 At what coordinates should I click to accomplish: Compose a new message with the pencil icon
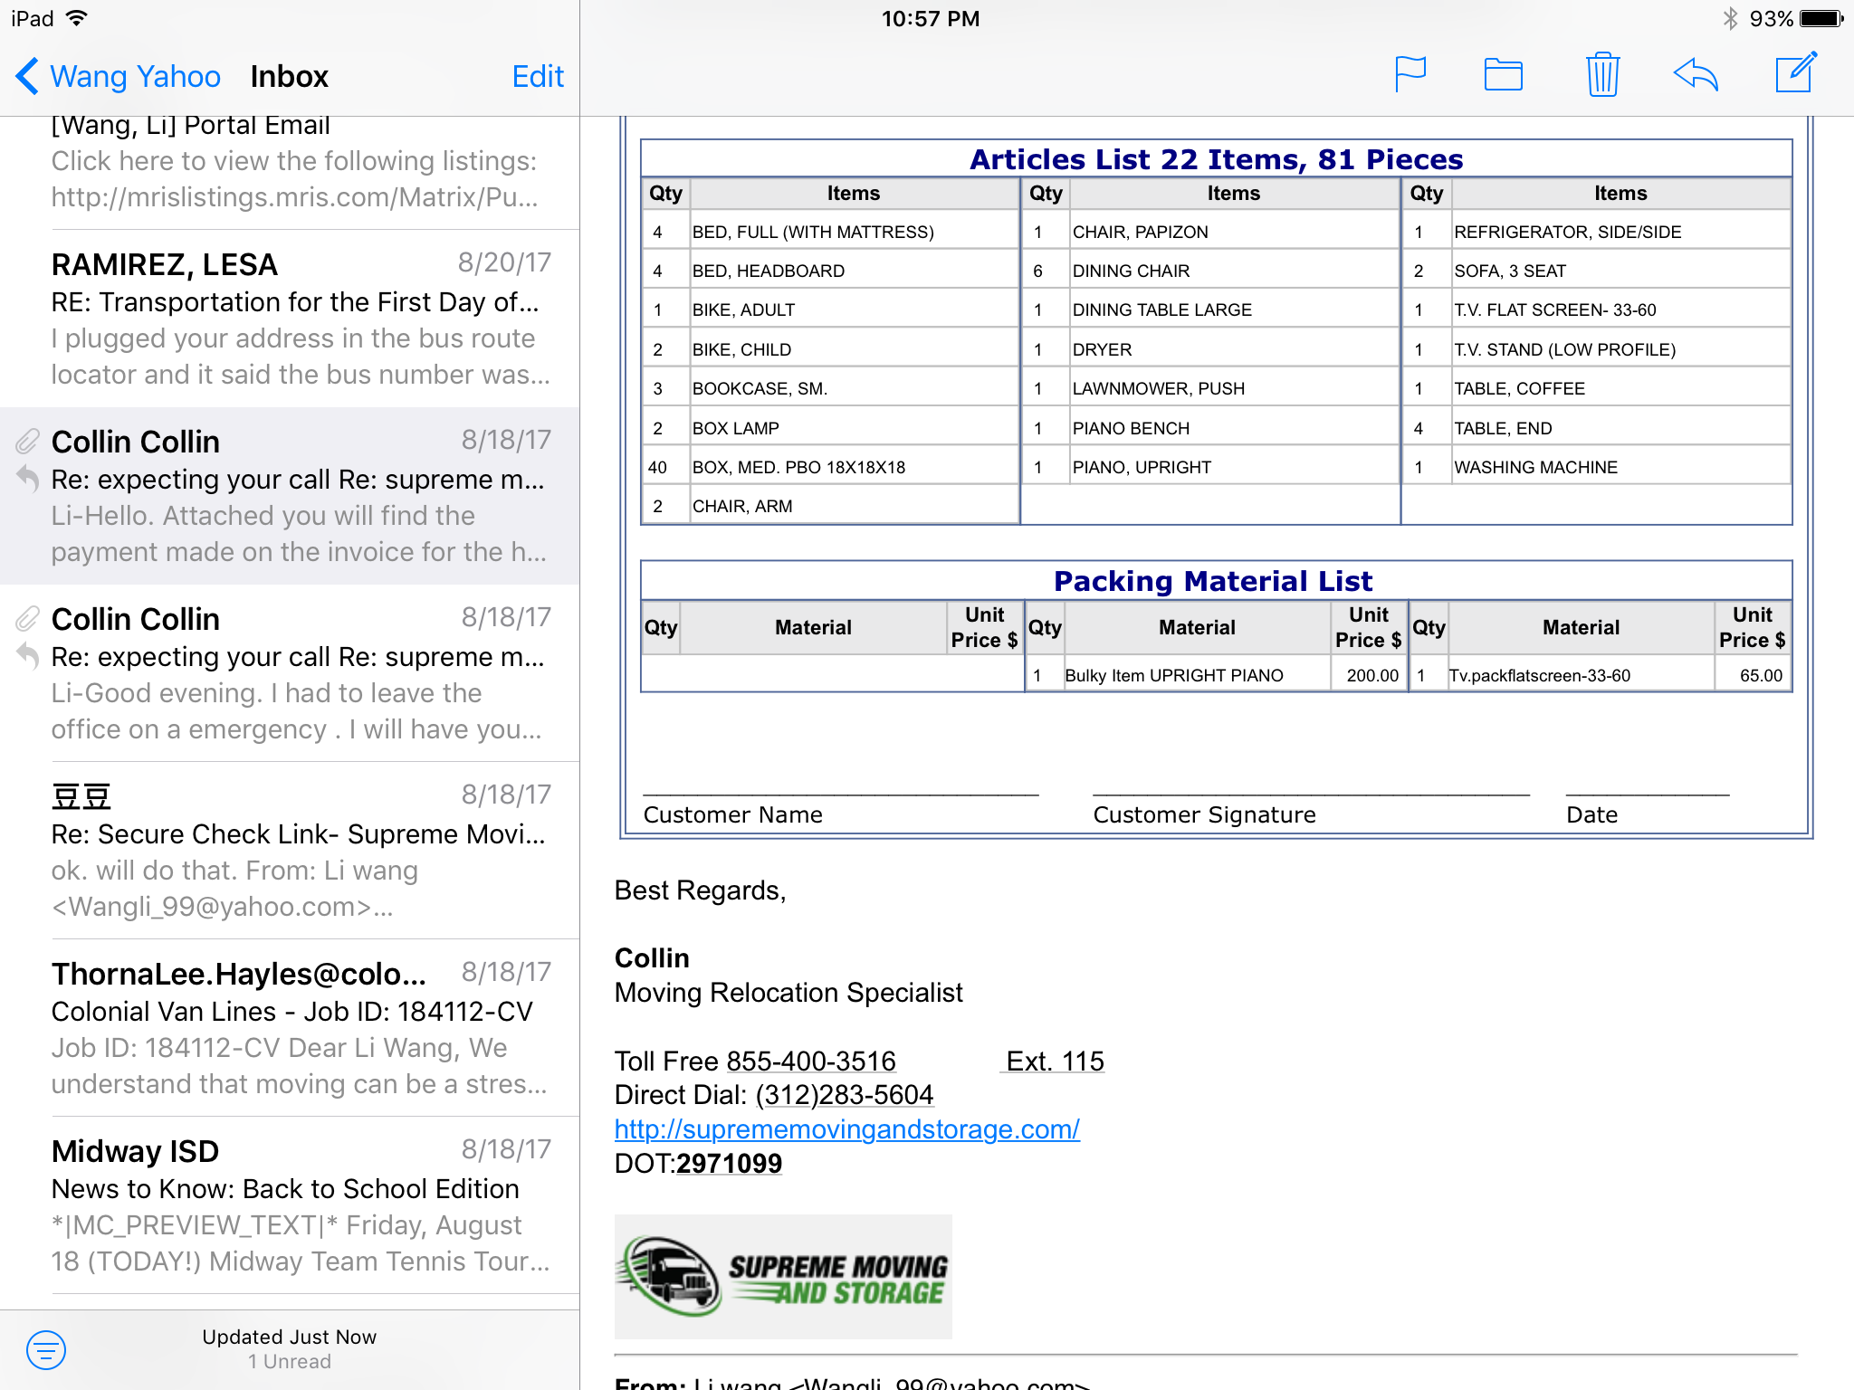click(x=1796, y=72)
